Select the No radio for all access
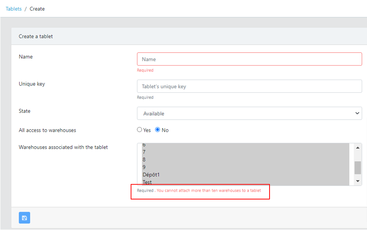The height and width of the screenshot is (230, 367). point(158,130)
